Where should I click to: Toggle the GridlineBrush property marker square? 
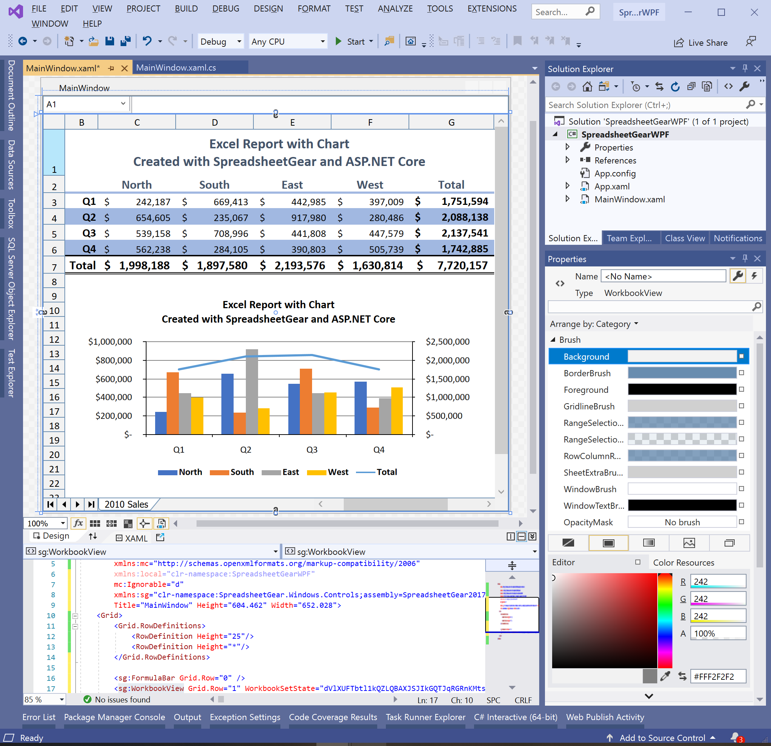[x=741, y=406]
